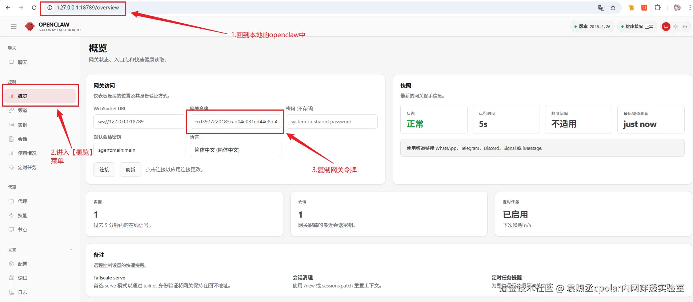The image size is (693, 302).
Task: Click the 运行时间 5s uptime card
Action: tap(506, 119)
